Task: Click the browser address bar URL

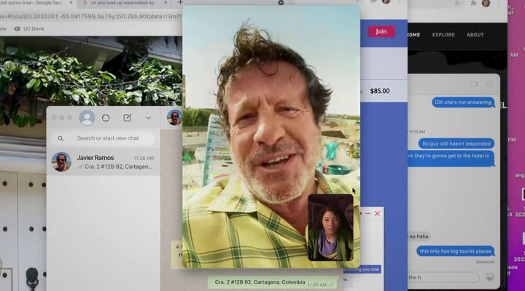Action: pyautogui.click(x=90, y=17)
